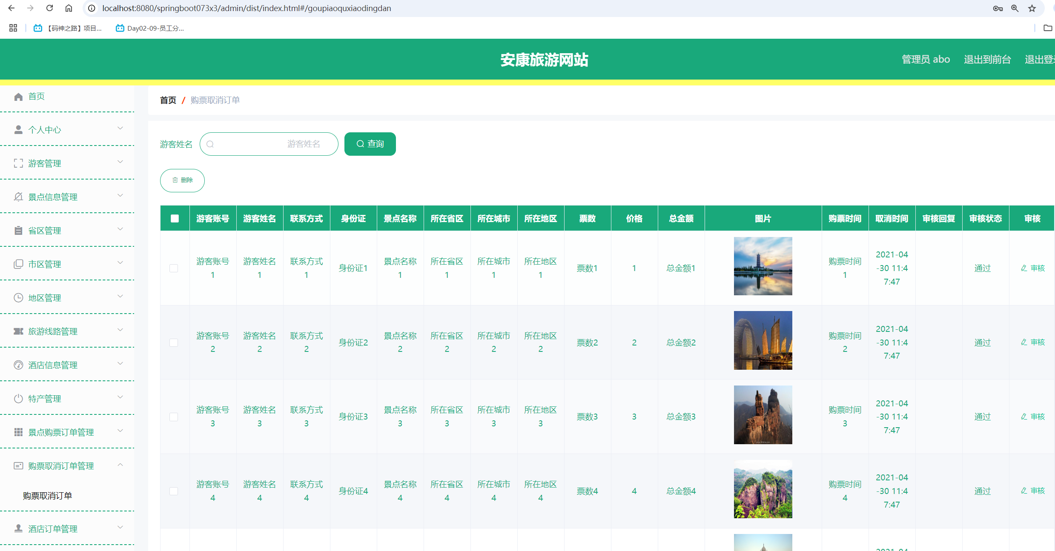Click the 首页 home icon in sidebar
The height and width of the screenshot is (551, 1055).
tap(18, 97)
